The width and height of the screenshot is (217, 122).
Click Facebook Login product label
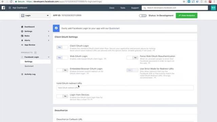click(x=32, y=57)
